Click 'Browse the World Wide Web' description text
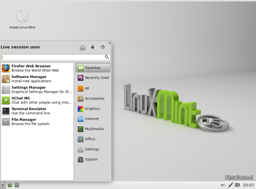This screenshot has width=256, height=189. (x=35, y=70)
